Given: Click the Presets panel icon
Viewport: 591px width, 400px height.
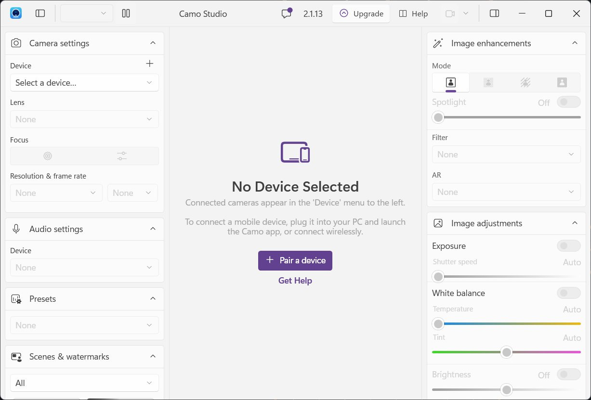Looking at the screenshot, I should [x=16, y=299].
